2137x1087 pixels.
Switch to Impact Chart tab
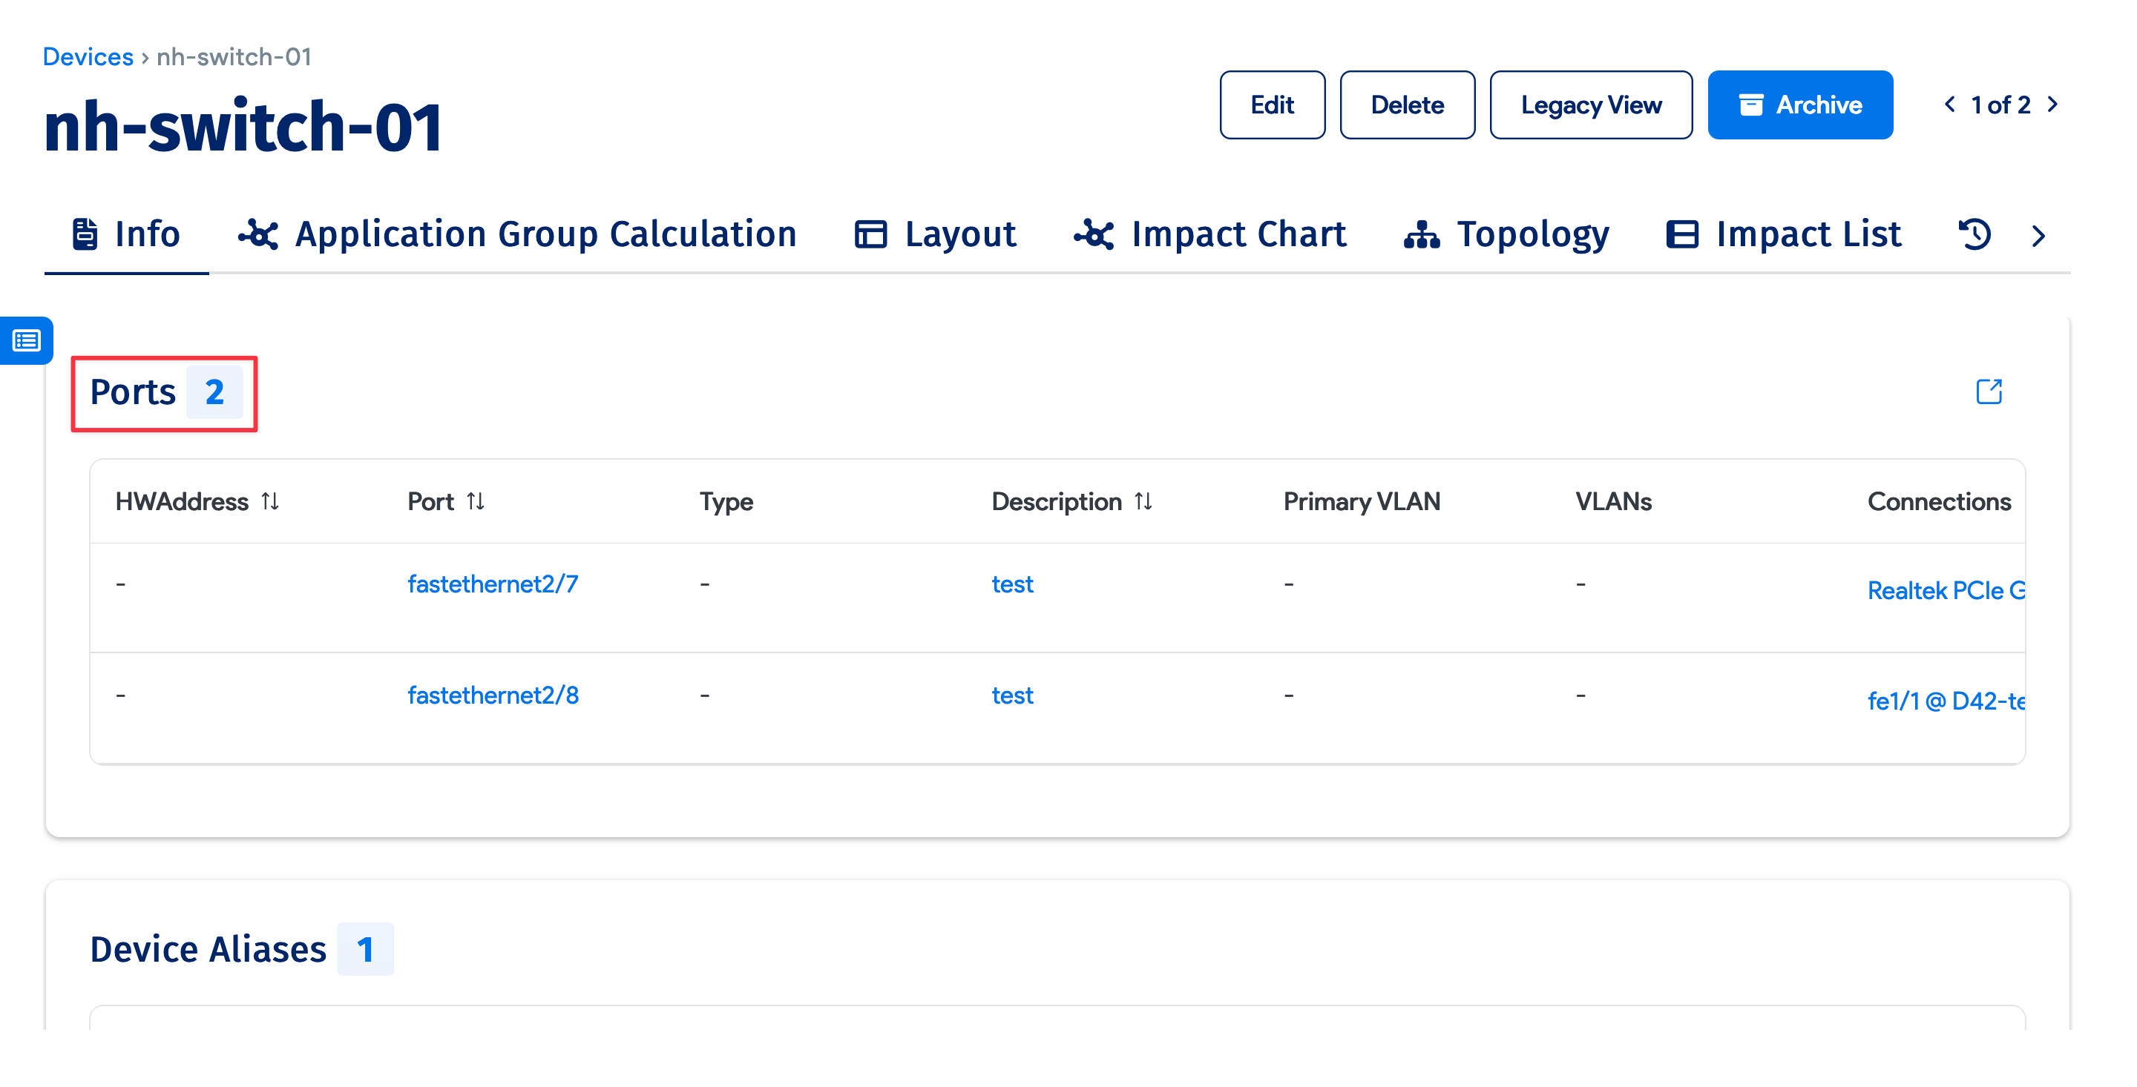(1209, 234)
